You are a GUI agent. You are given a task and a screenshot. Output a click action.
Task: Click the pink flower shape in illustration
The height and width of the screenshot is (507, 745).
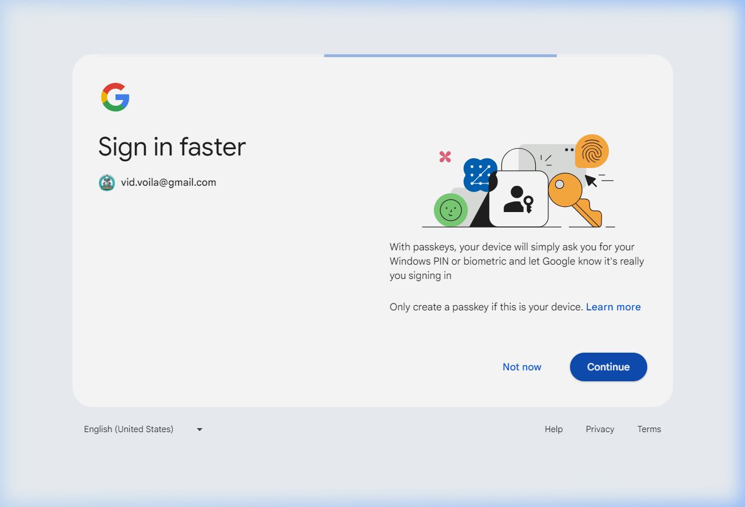pyautogui.click(x=445, y=157)
